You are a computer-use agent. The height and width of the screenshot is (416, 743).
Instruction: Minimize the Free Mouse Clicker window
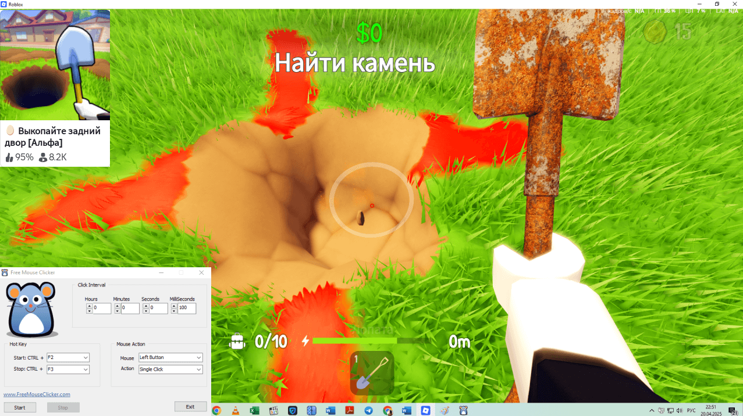162,272
